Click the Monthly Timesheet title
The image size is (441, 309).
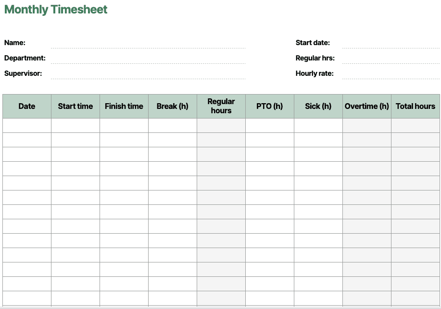56,10
